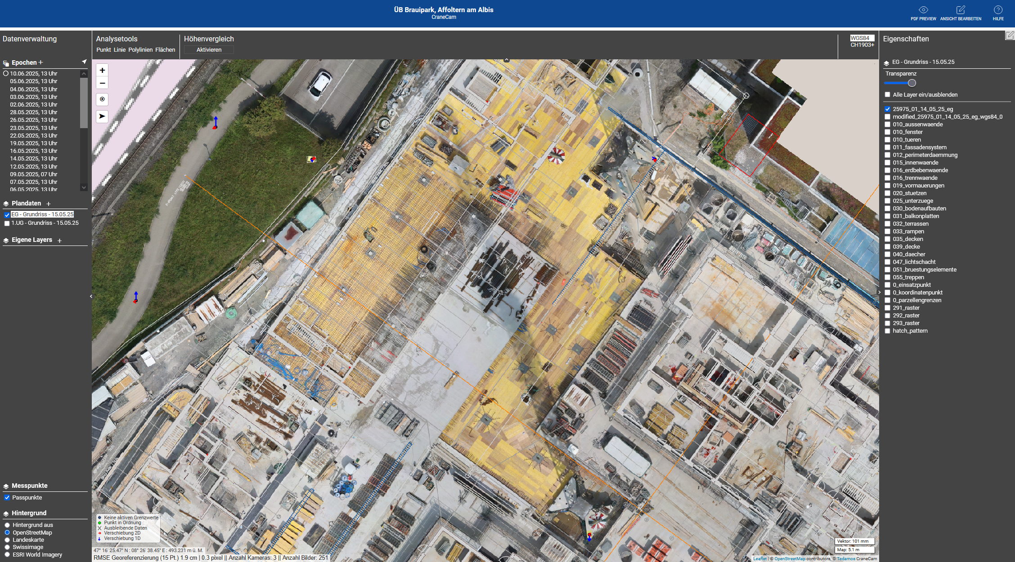Adjust the Transparenz slider handle
This screenshot has height=562, width=1015.
coord(912,83)
